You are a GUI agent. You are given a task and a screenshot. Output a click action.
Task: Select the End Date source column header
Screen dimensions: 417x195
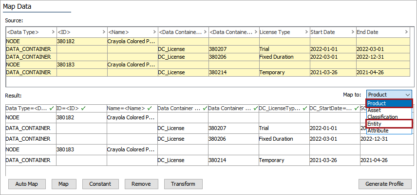pyautogui.click(x=383, y=32)
